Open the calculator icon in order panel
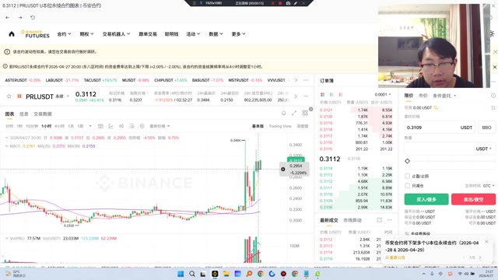The width and height of the screenshot is (498, 280). pyautogui.click(x=493, y=108)
